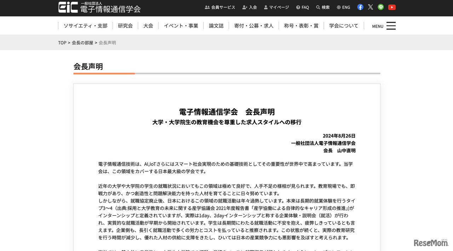
Task: Select the 論文誌 menu item
Action: pos(216,26)
